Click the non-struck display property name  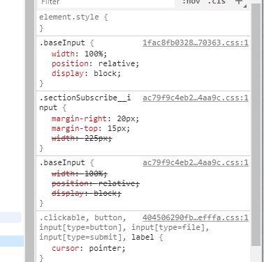[x=68, y=73]
